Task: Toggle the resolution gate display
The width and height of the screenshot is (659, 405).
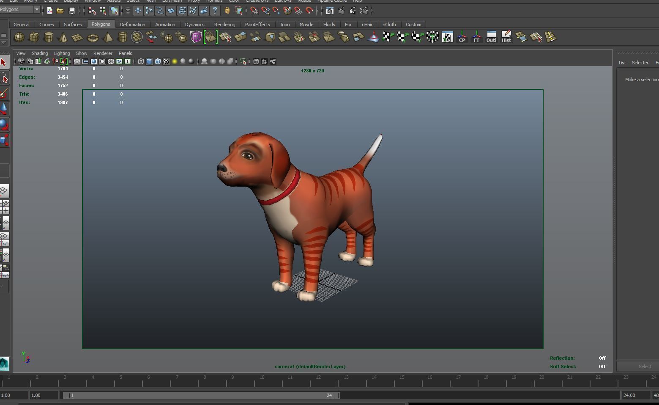Action: pyautogui.click(x=94, y=61)
